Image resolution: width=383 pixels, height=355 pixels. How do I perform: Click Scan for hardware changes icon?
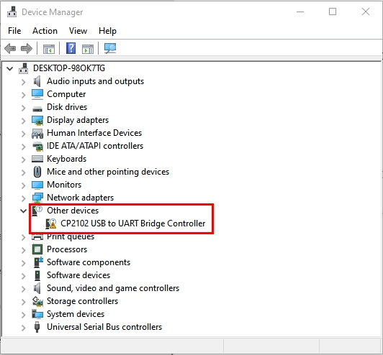pos(110,48)
